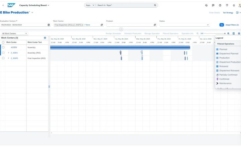Open the Apps search scope dropdown
Viewport: 241px width, 147px height.
(90, 5)
